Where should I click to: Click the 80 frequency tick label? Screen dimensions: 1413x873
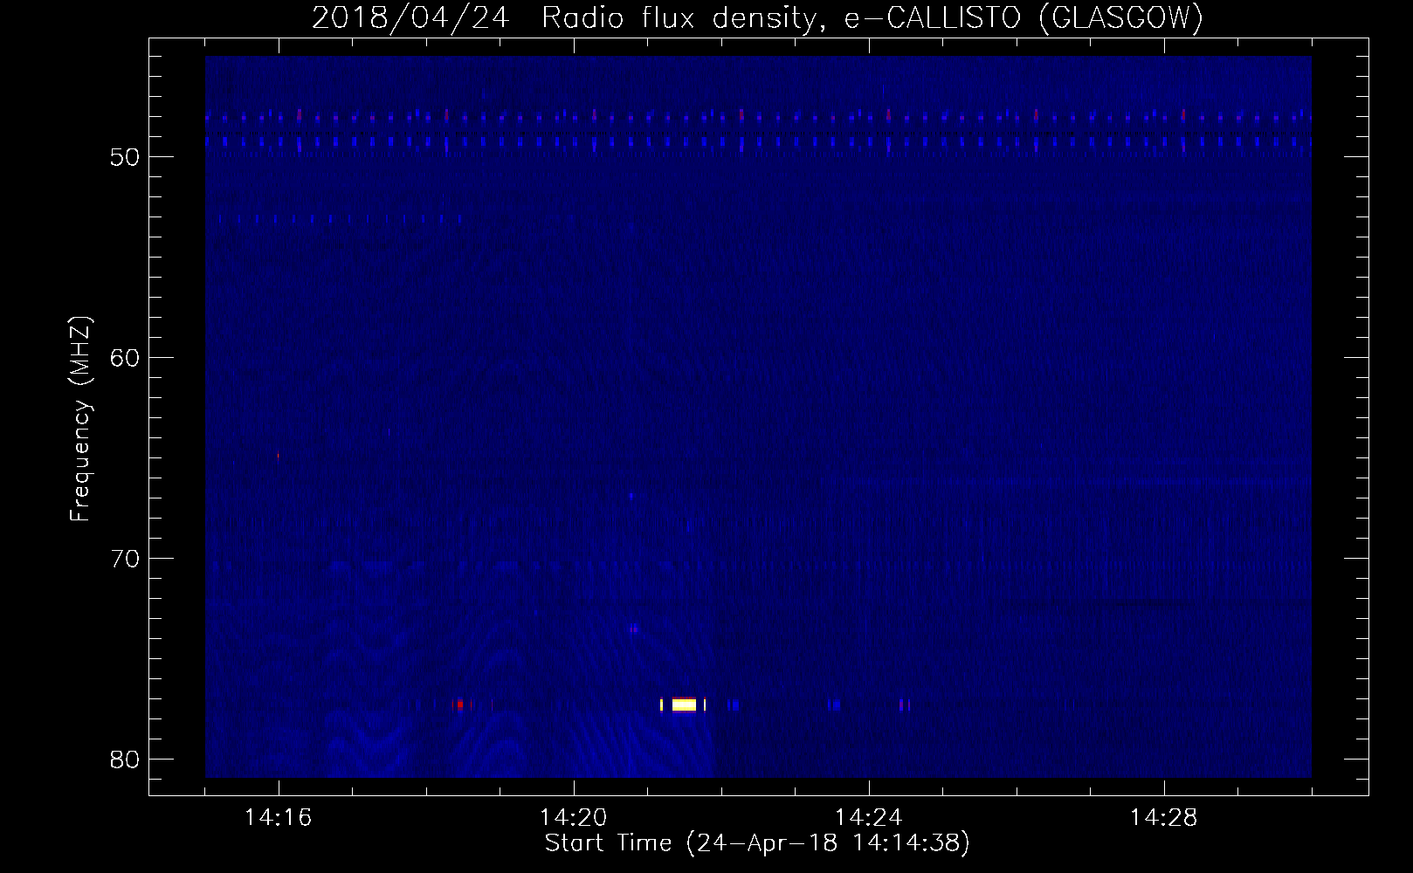(x=125, y=760)
